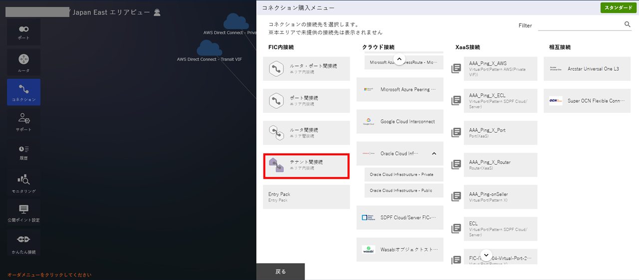Click the list icon beside ECL
639x280 pixels.
[456, 229]
